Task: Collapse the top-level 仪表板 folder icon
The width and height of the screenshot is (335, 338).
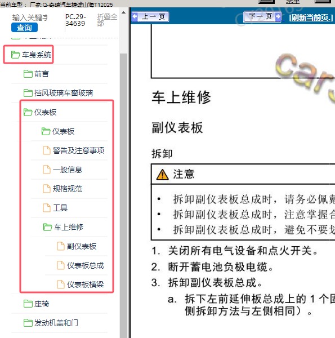Action: [x=28, y=112]
